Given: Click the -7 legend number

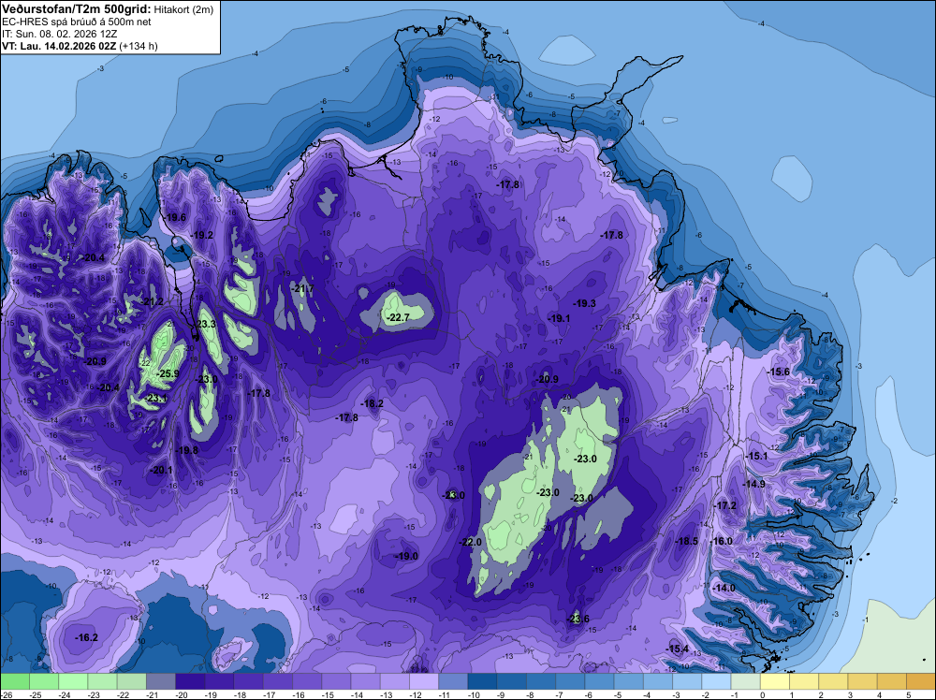Looking at the screenshot, I should 560,695.
